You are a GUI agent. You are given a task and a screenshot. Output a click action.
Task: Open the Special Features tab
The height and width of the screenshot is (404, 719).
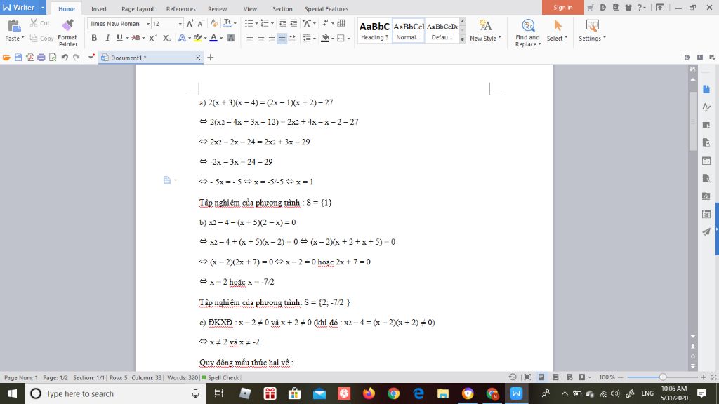coord(326,8)
